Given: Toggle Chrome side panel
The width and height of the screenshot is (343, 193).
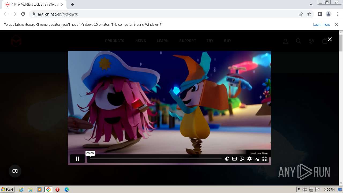Looking at the screenshot, I should (320, 14).
